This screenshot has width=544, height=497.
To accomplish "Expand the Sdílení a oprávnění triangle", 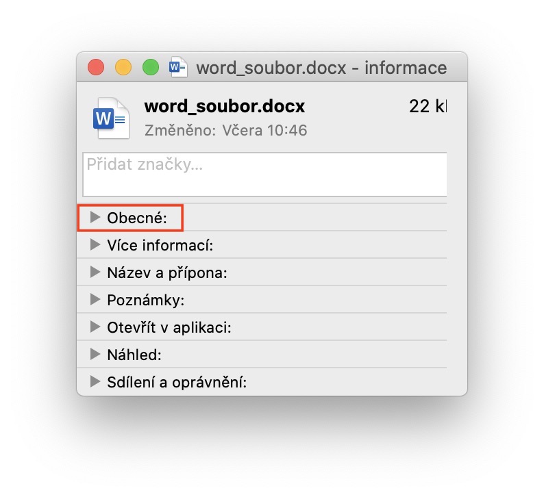I will [x=95, y=382].
